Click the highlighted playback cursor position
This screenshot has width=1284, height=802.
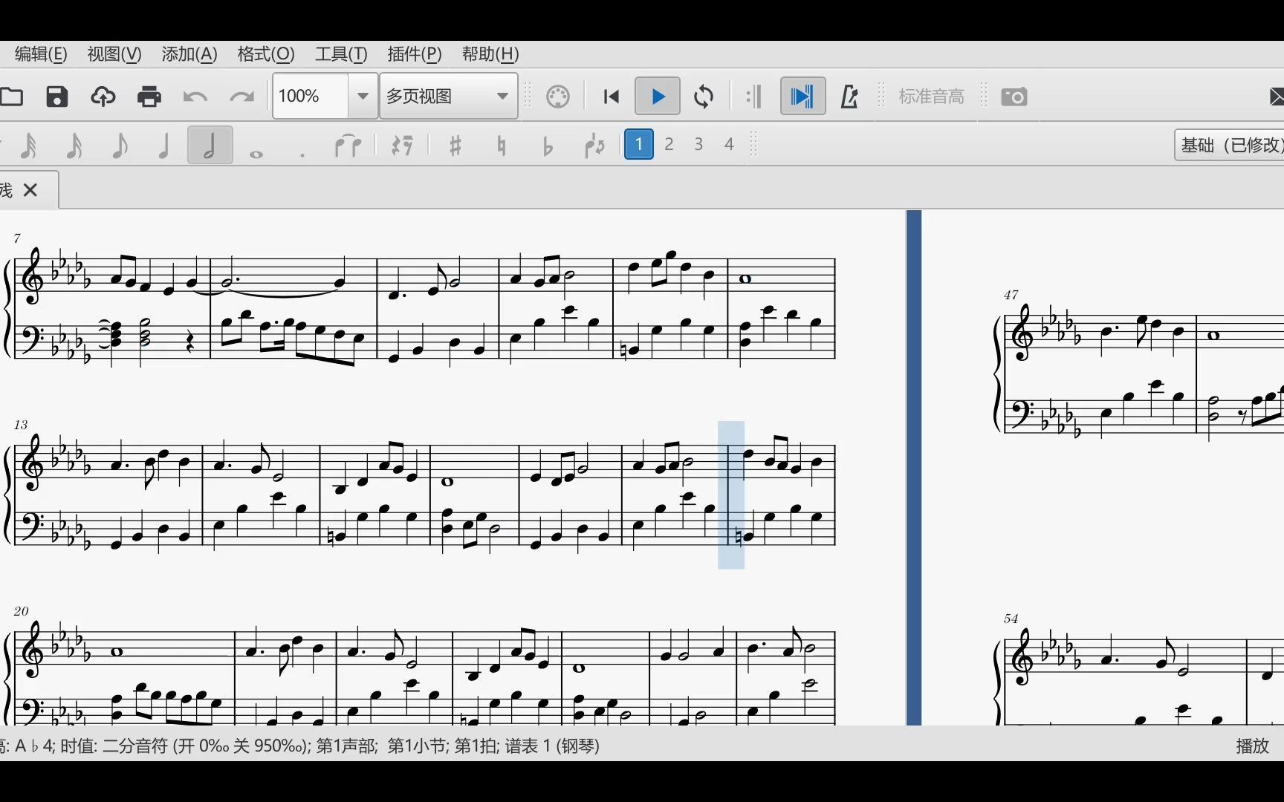click(731, 495)
